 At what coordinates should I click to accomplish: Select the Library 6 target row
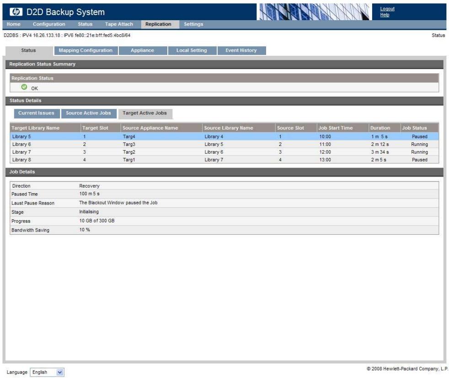click(x=224, y=145)
